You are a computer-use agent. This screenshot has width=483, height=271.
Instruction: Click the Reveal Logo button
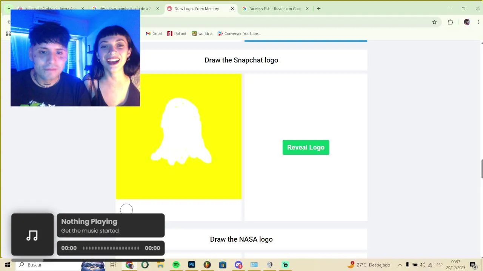click(x=306, y=148)
